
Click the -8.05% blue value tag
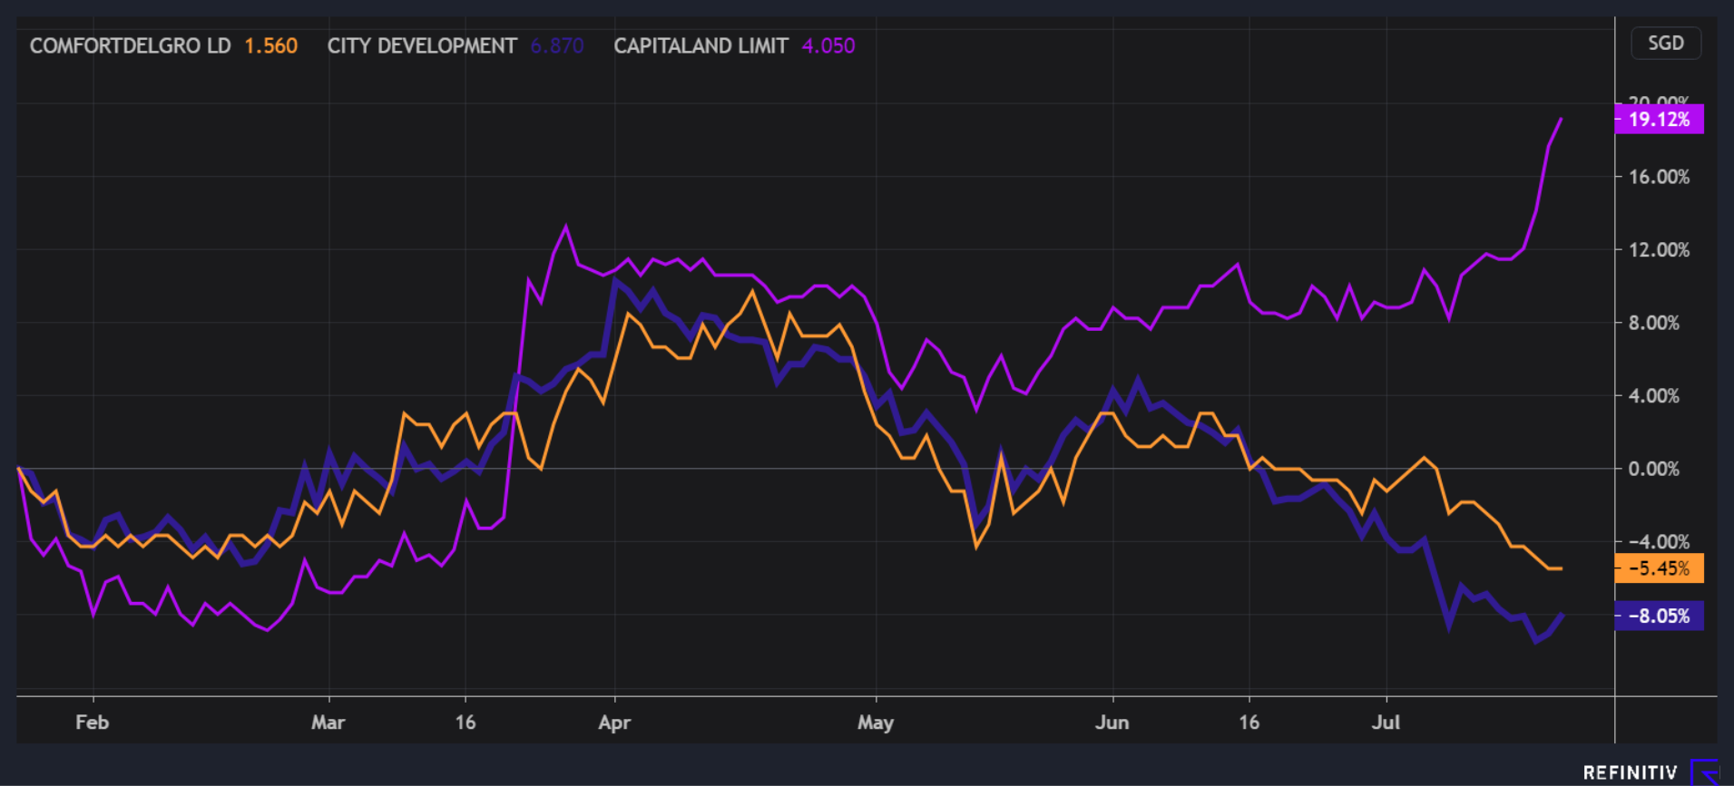pos(1659,616)
